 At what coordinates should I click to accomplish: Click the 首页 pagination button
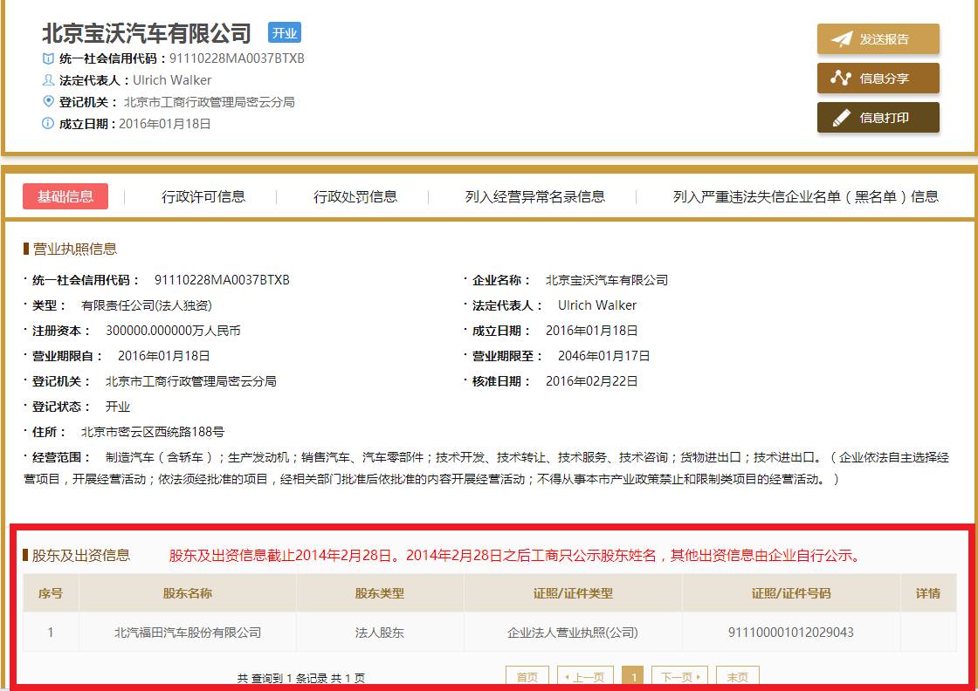pyautogui.click(x=527, y=676)
